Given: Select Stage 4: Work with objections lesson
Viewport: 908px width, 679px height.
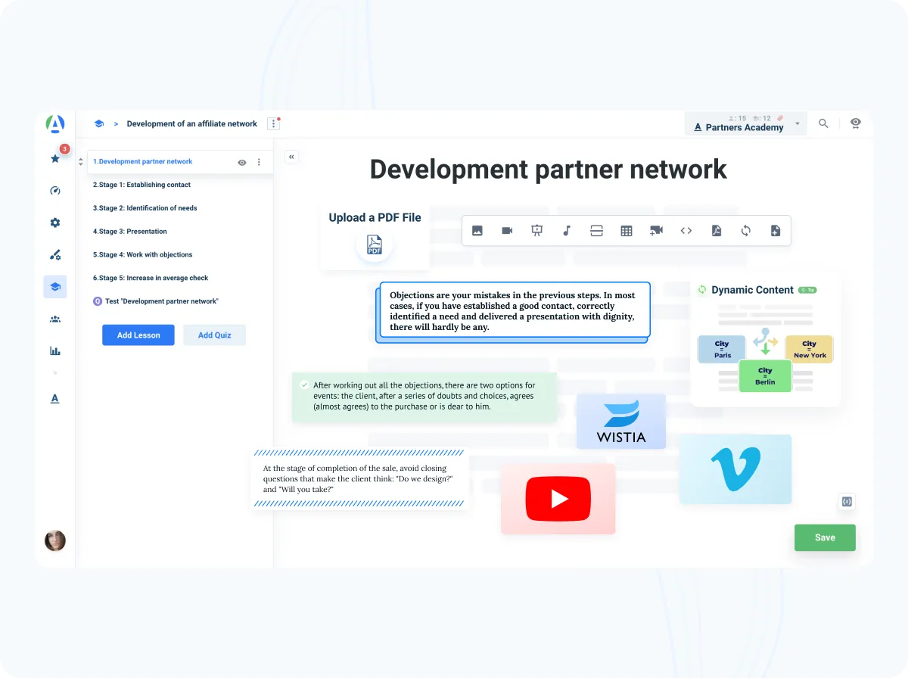Looking at the screenshot, I should click(x=143, y=255).
